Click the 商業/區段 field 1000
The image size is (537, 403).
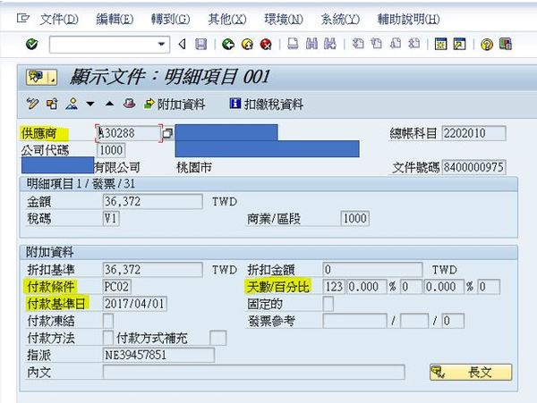(355, 218)
